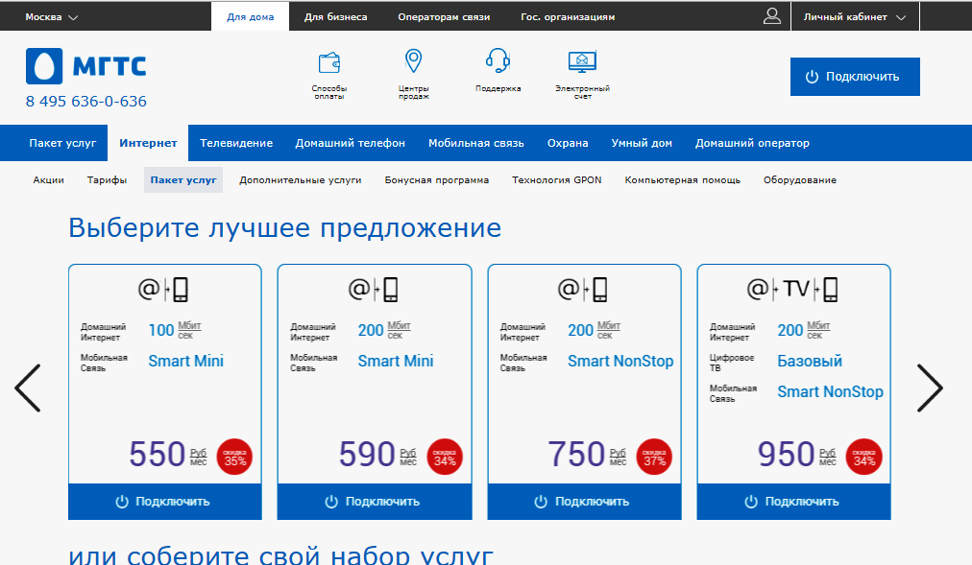Click the 37% discount badge
This screenshot has width=972, height=565.
[655, 457]
